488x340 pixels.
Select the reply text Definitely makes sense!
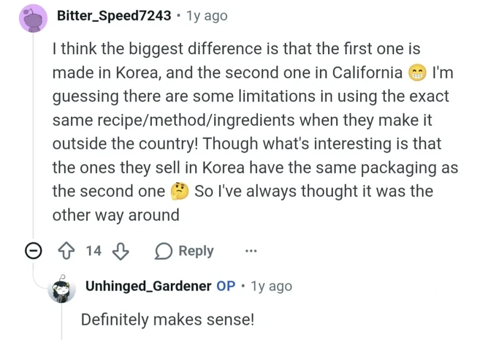[168, 319]
